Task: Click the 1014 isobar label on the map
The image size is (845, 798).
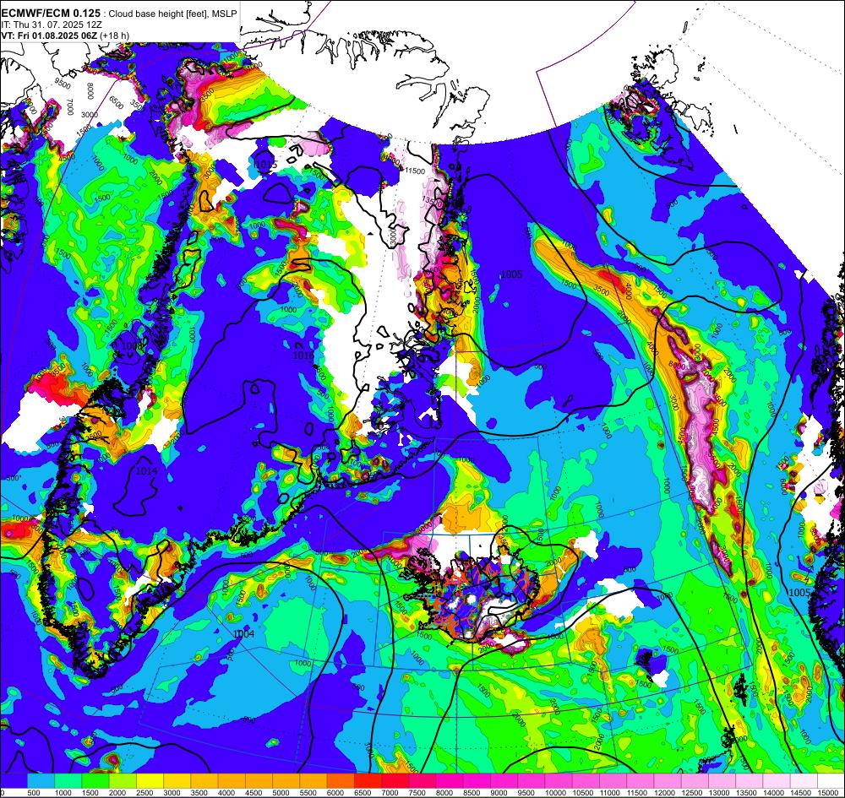Action: point(146,471)
